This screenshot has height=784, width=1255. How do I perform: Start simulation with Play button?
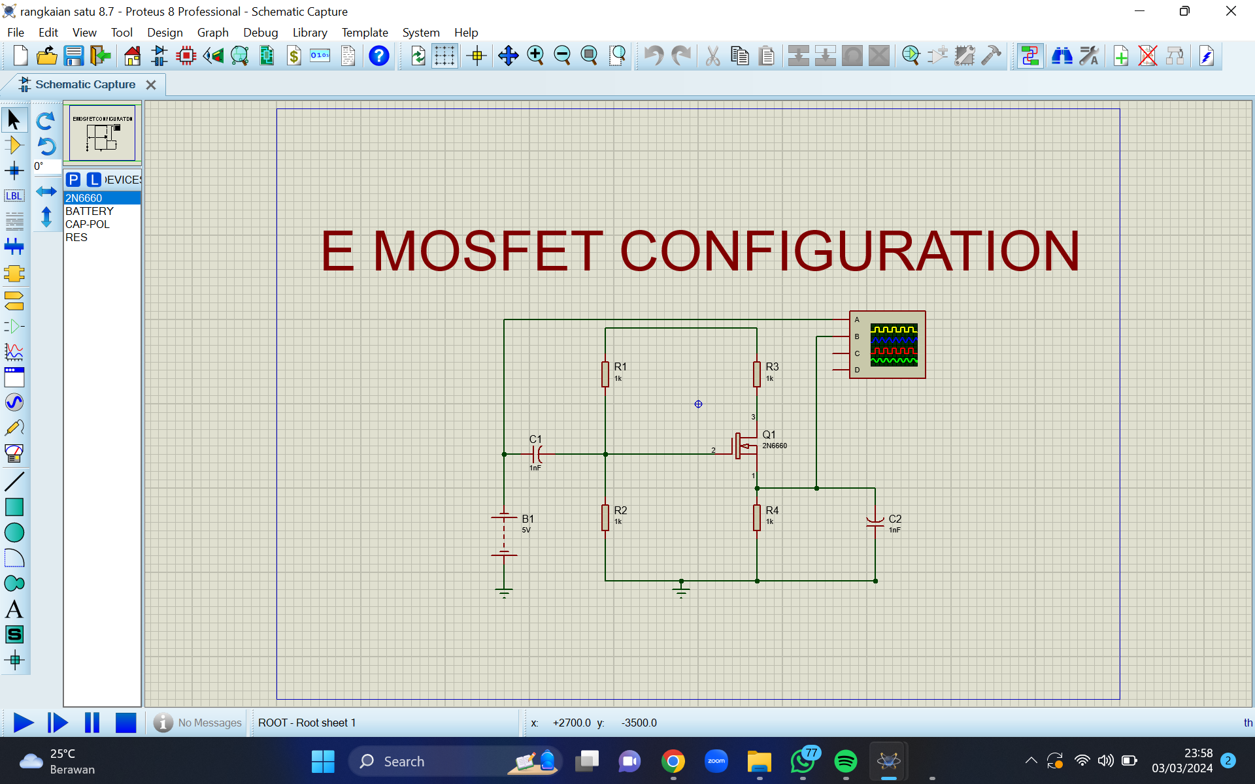tap(24, 723)
